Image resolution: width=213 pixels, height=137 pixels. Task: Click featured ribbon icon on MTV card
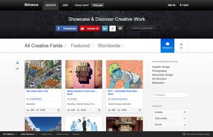click(140, 110)
